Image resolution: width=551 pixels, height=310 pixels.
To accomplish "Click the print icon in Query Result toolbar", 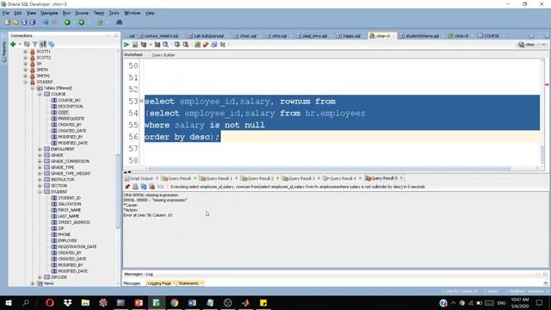I will point(135,187).
